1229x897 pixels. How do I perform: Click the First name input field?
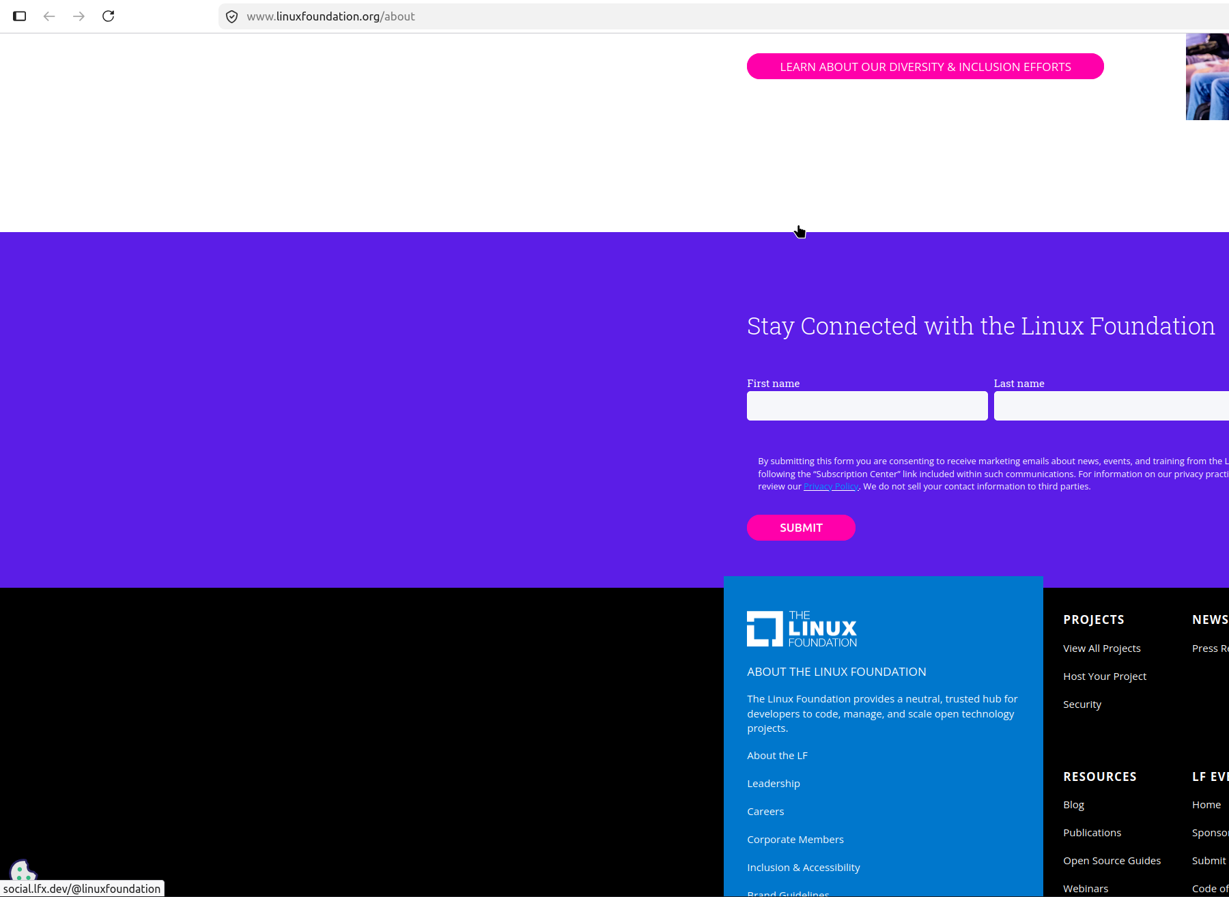click(x=867, y=405)
